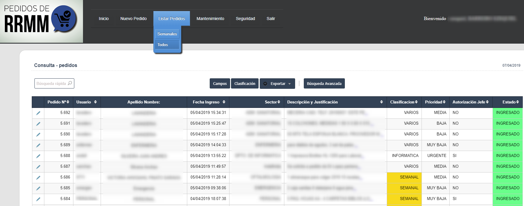Click the gear icon on Exportar
The width and height of the screenshot is (524, 206).
[x=265, y=84]
